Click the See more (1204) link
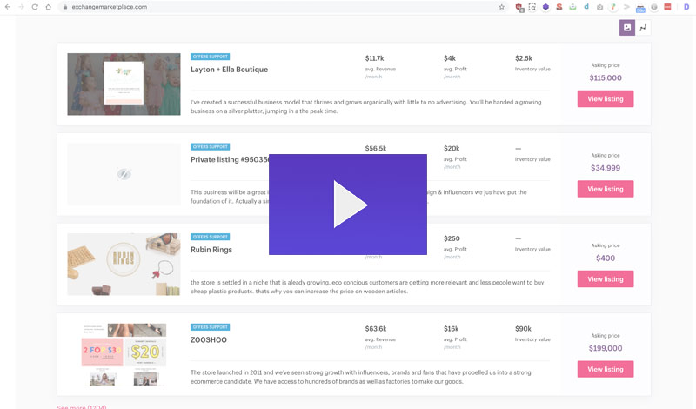This screenshot has width=696, height=409. pos(82,406)
